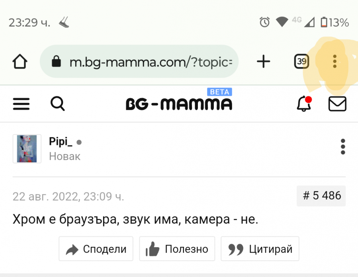Expand post options three-dot menu
Image resolution: width=358 pixels, height=277 pixels.
point(343,147)
